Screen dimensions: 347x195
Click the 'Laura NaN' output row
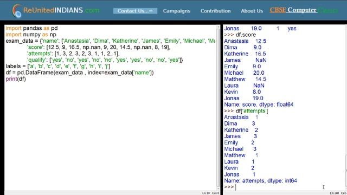244,86
